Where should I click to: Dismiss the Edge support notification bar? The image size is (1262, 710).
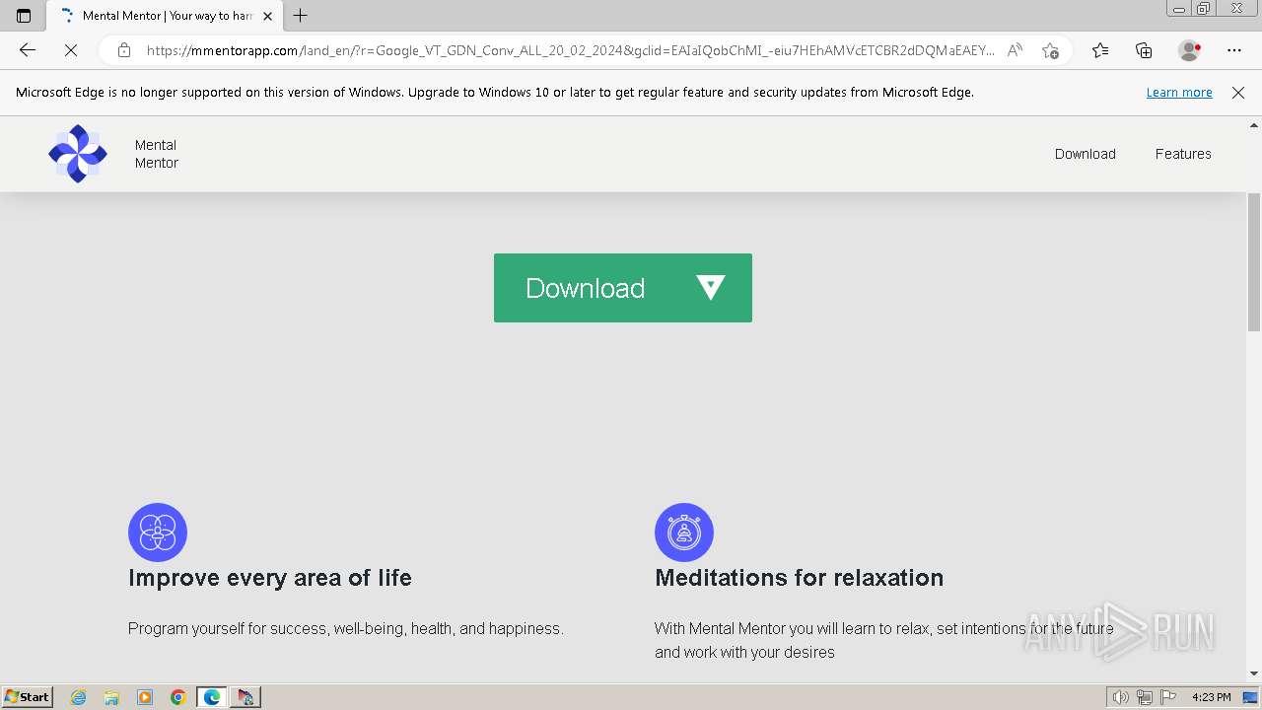[x=1238, y=93]
